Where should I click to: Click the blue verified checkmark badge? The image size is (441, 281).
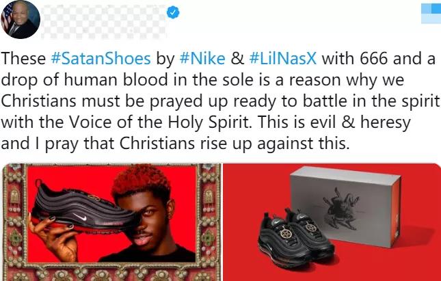click(x=173, y=12)
